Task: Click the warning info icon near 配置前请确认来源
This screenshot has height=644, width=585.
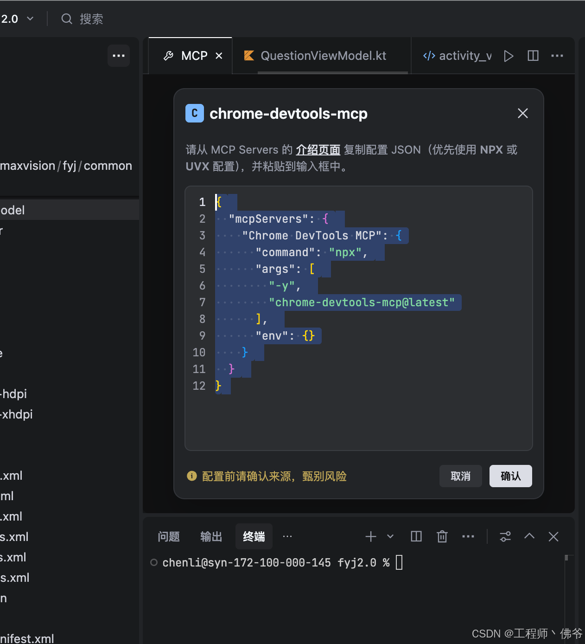Action: 191,476
